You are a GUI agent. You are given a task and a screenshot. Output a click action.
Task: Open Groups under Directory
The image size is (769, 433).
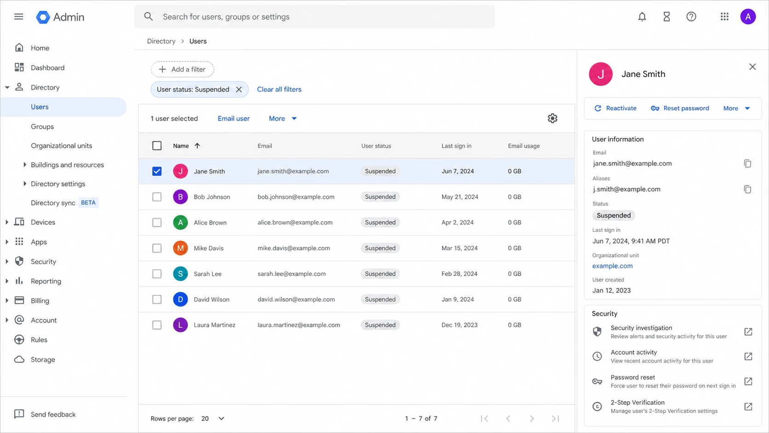pyautogui.click(x=42, y=127)
